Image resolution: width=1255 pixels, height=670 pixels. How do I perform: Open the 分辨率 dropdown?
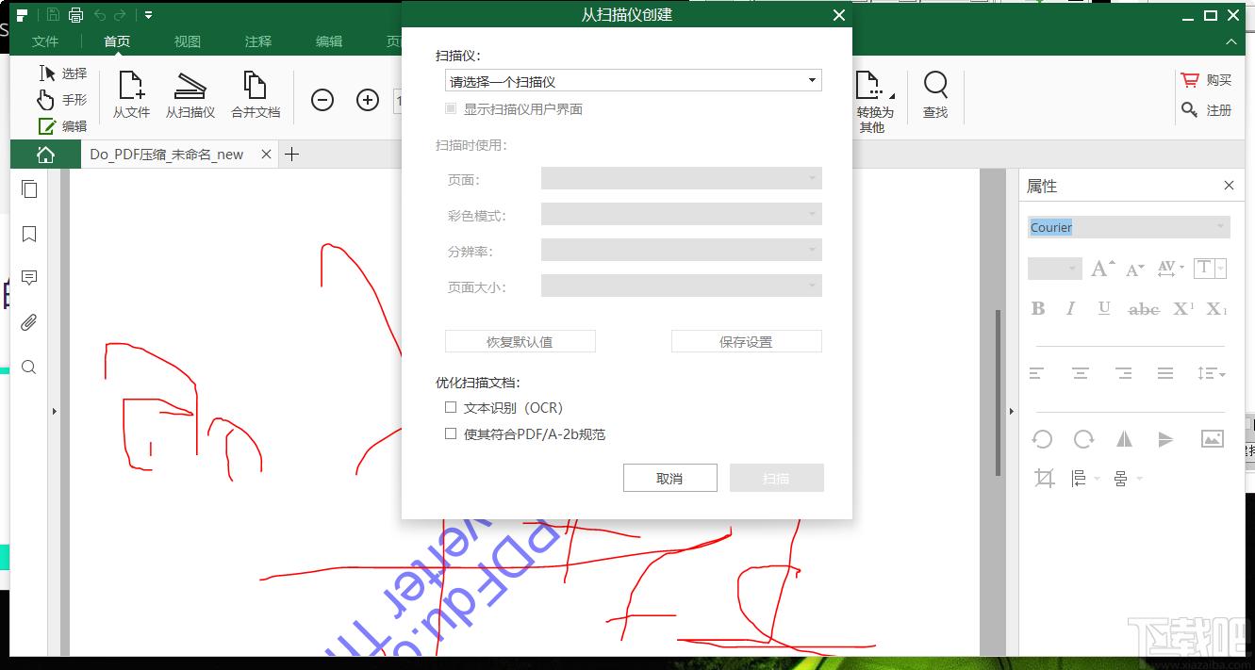pos(681,251)
